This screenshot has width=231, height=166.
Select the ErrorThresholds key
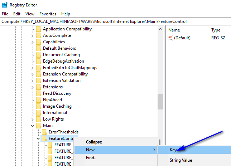tap(63, 132)
